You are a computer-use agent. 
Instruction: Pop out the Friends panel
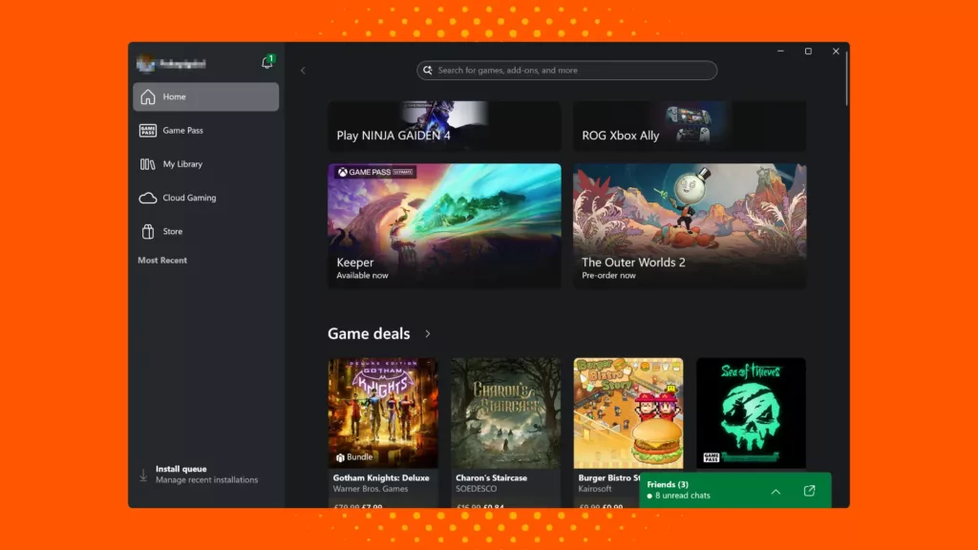click(809, 491)
